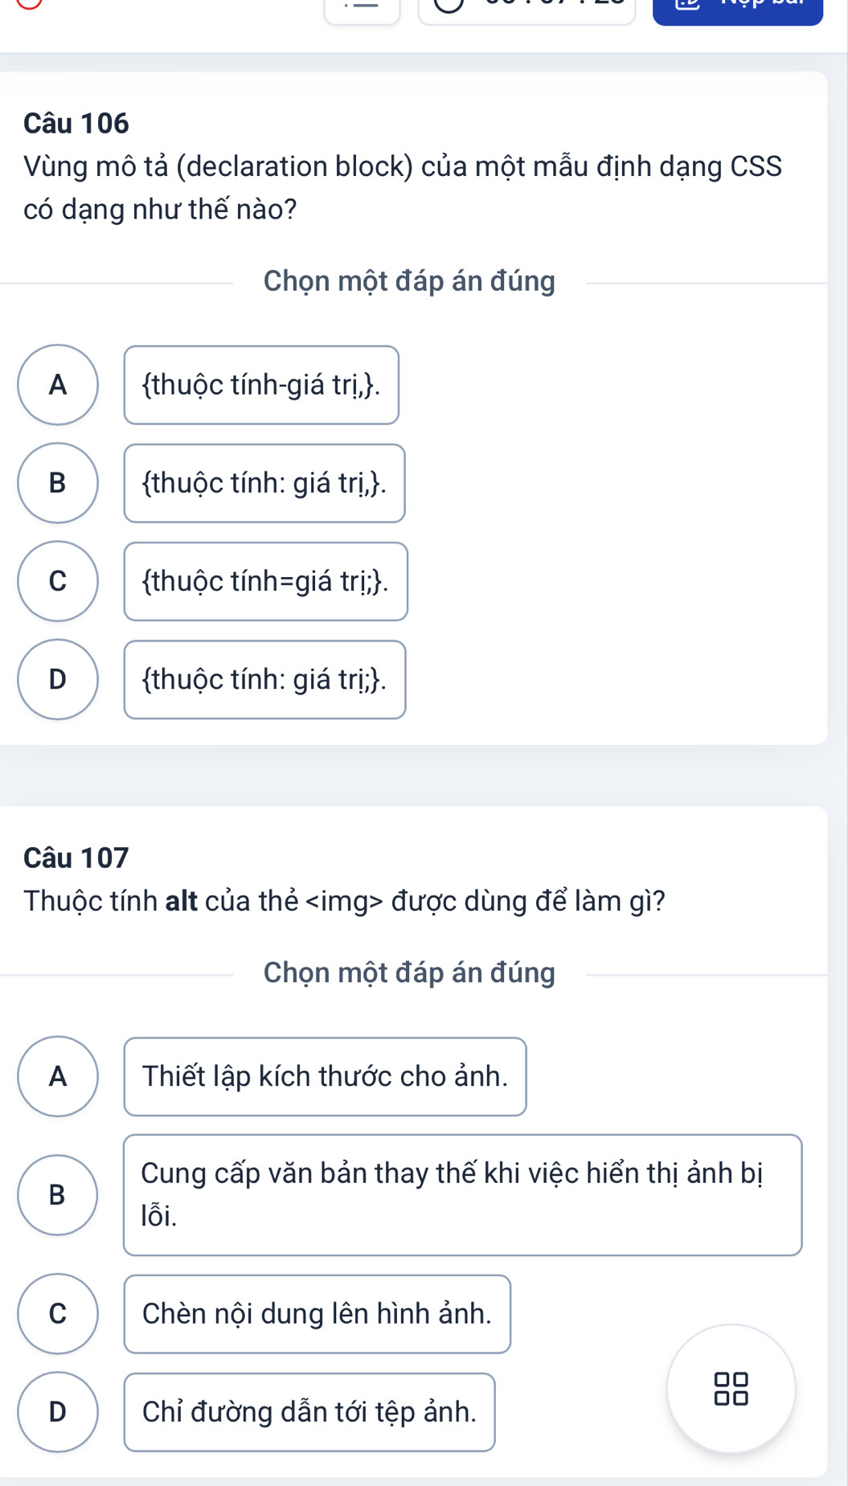The width and height of the screenshot is (848, 1486).
Task: Click option 'Cung cấp văn bản thay thế'
Action: point(462,1195)
